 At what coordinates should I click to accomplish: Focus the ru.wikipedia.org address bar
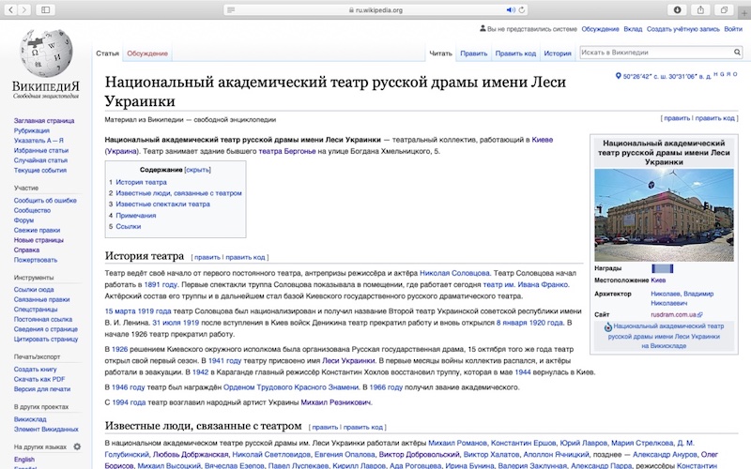376,9
